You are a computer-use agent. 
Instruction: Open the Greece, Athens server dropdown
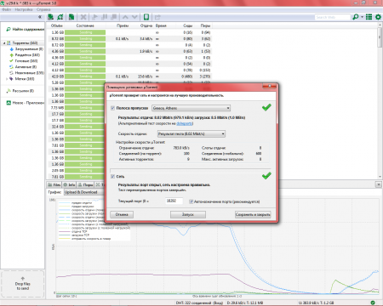[191, 108]
